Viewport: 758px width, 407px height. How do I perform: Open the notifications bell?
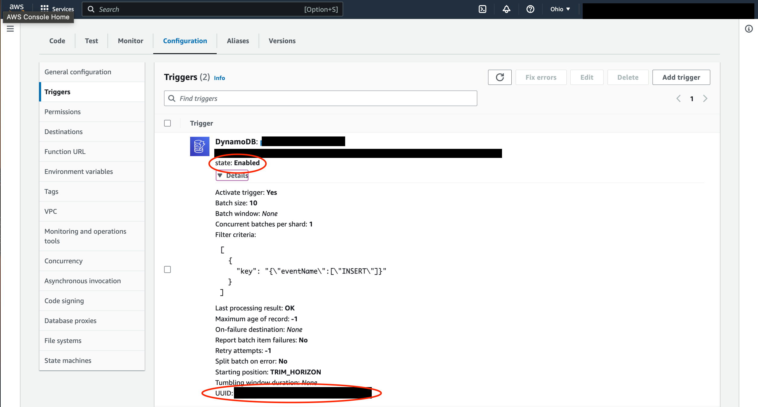(x=507, y=9)
